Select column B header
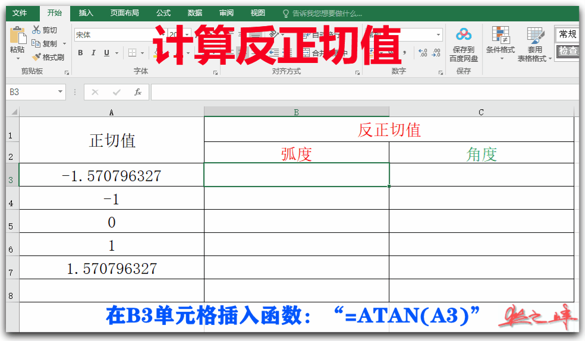The height and width of the screenshot is (341, 585). 296,112
